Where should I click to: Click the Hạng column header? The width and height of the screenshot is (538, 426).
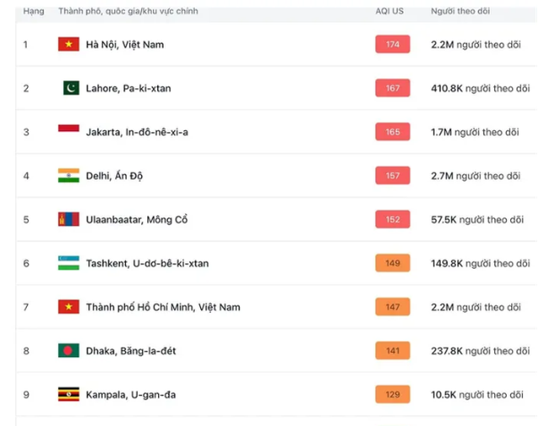pos(34,11)
